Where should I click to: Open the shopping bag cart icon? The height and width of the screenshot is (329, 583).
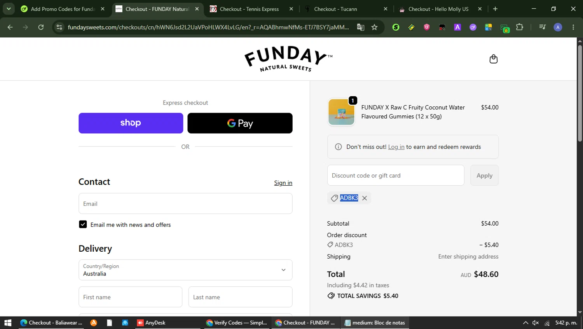click(493, 59)
